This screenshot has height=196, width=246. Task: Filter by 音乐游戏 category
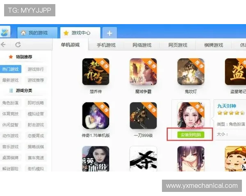[10, 147]
